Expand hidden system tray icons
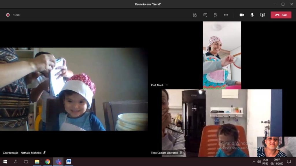The image size is (296, 166). tap(254, 162)
